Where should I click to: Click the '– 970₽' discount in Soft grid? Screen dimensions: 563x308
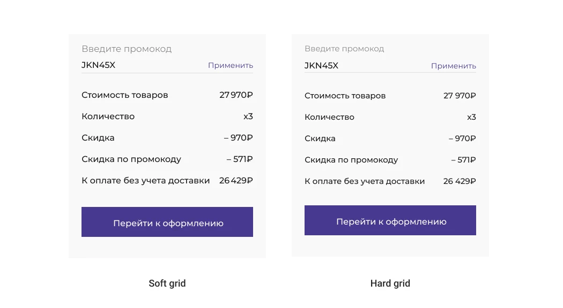239,138
